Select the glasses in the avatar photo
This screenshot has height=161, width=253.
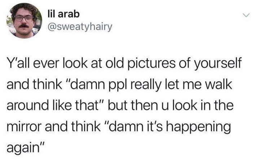pos(24,18)
